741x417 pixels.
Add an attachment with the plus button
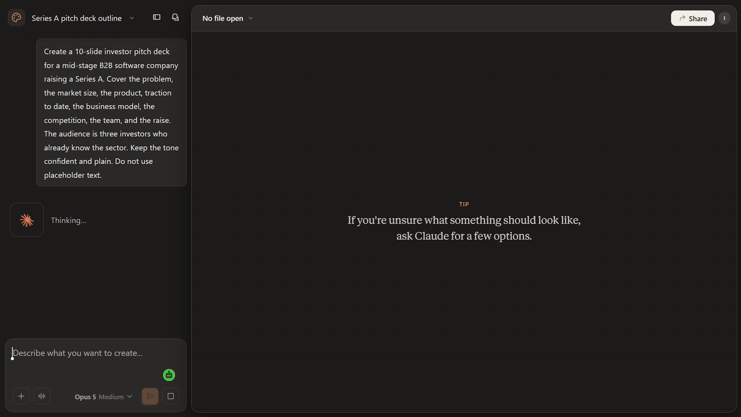coord(21,396)
